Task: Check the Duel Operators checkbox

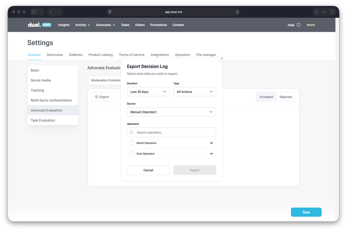Action: click(x=132, y=154)
